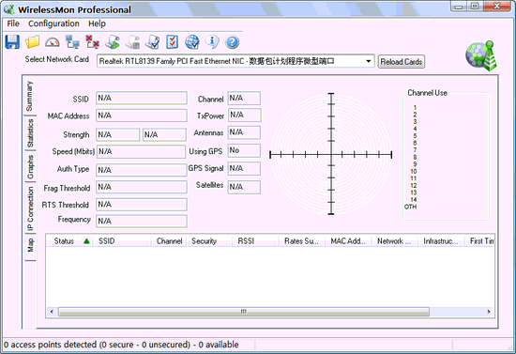Click the Network ... column header
The width and height of the screenshot is (516, 354).
tap(395, 241)
